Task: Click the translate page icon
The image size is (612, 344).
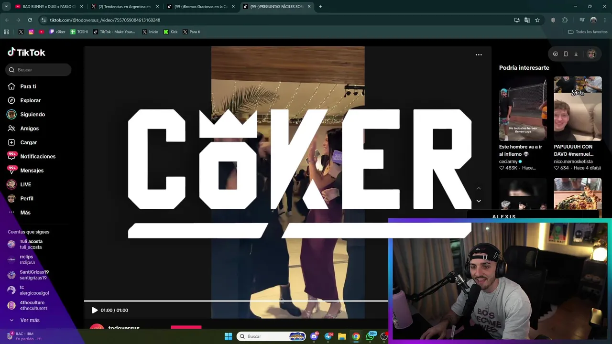Action: tap(527, 20)
